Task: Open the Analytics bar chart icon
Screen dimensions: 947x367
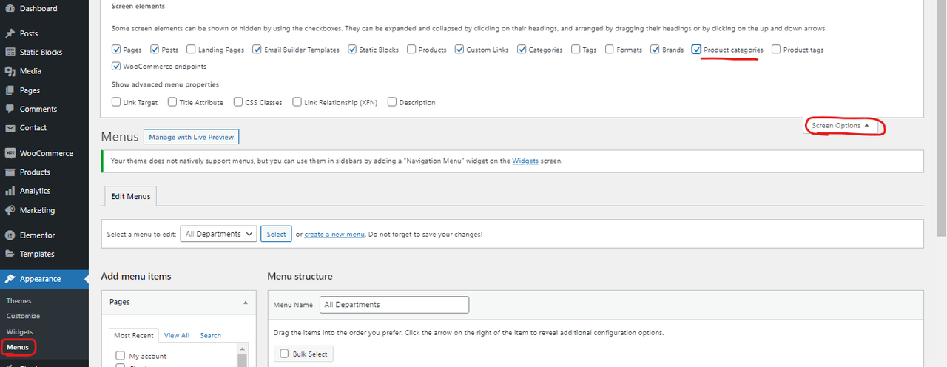Action: [x=10, y=191]
